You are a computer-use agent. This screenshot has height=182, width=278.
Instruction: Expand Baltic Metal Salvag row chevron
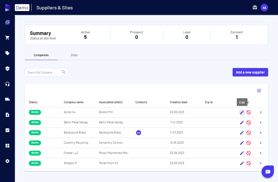261,123
